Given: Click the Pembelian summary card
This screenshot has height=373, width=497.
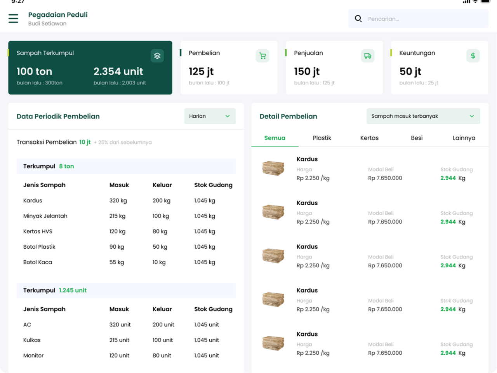Looking at the screenshot, I should pyautogui.click(x=229, y=68).
